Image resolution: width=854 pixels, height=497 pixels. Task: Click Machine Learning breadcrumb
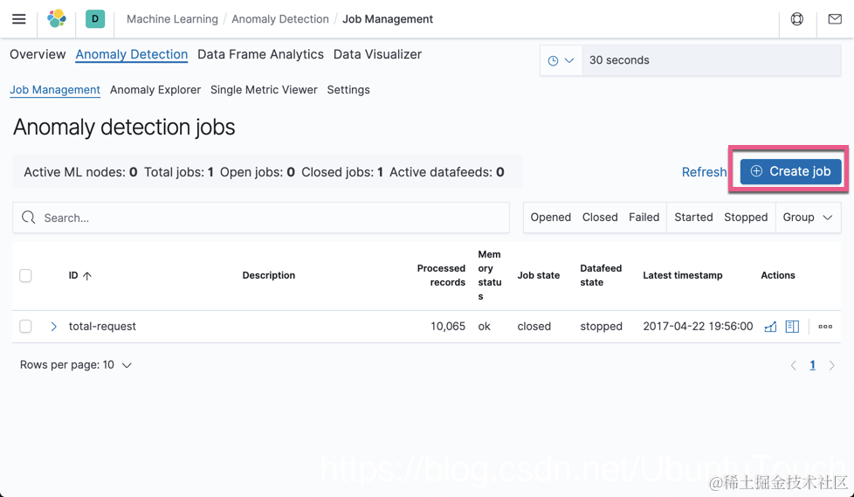tap(172, 19)
